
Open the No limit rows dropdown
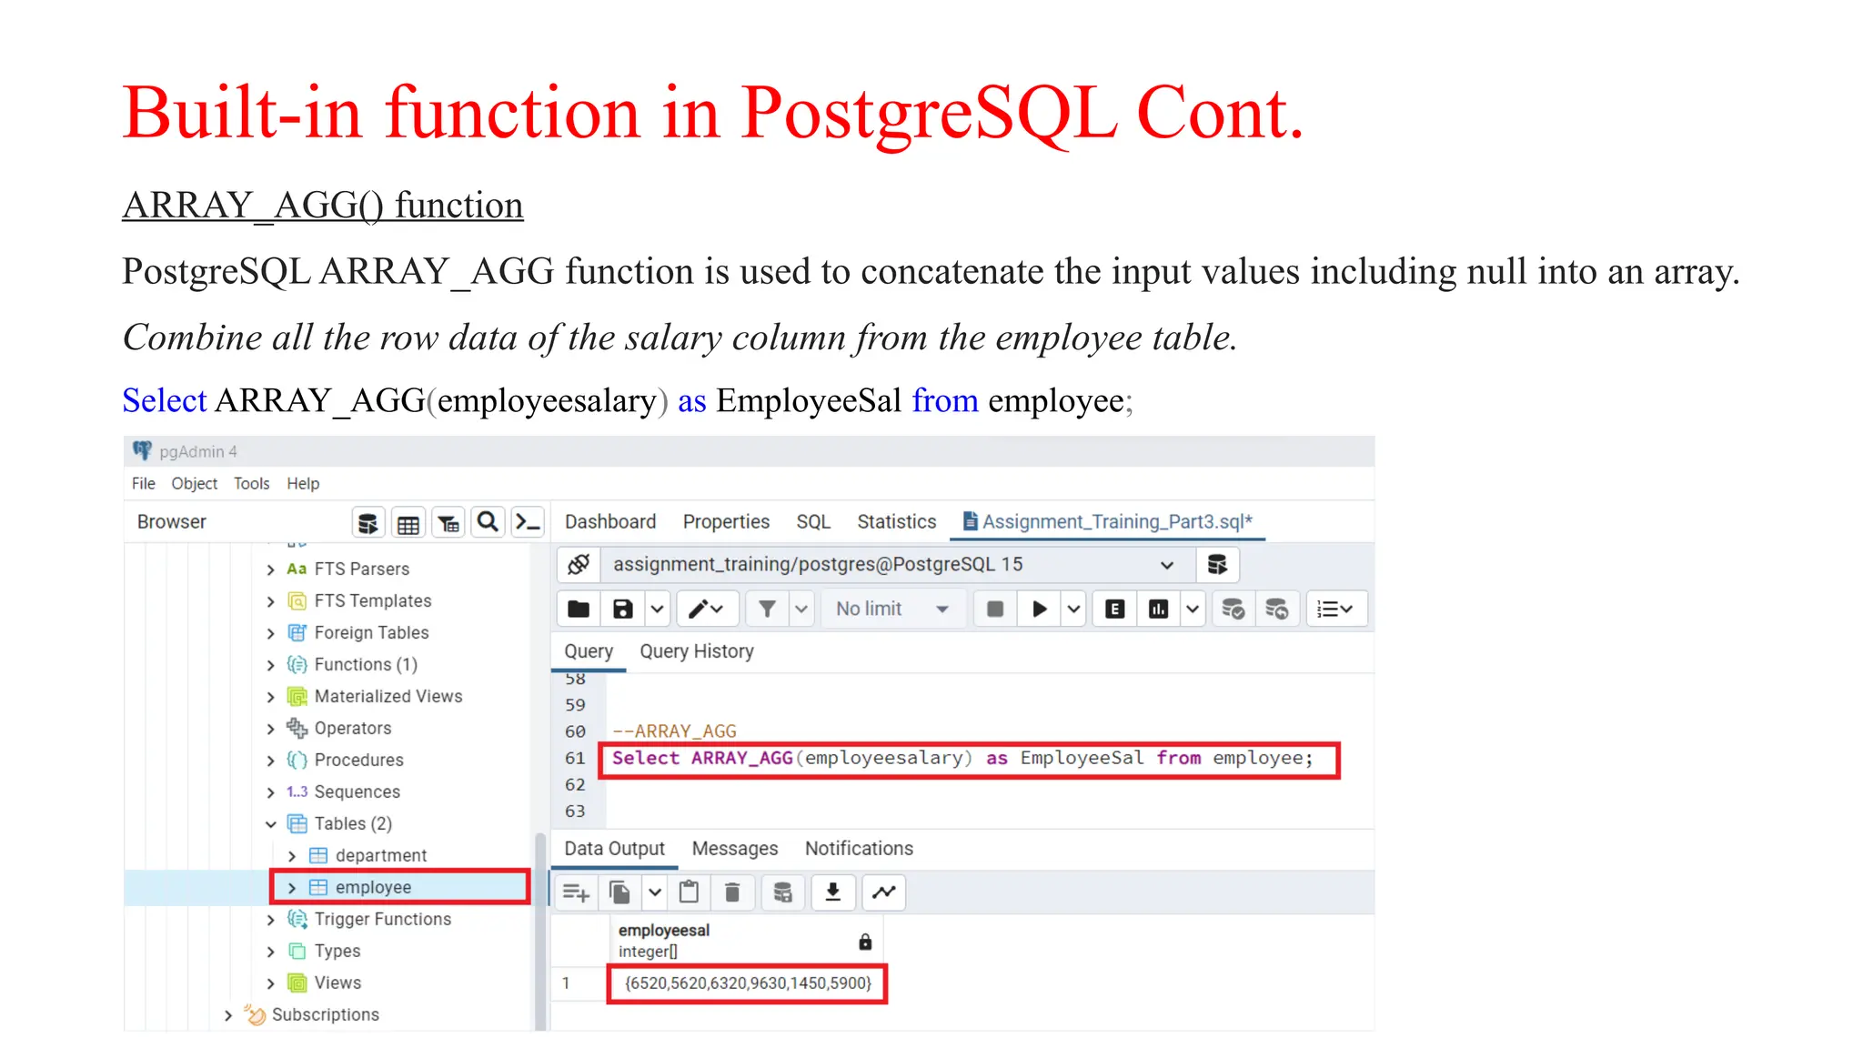click(x=891, y=610)
